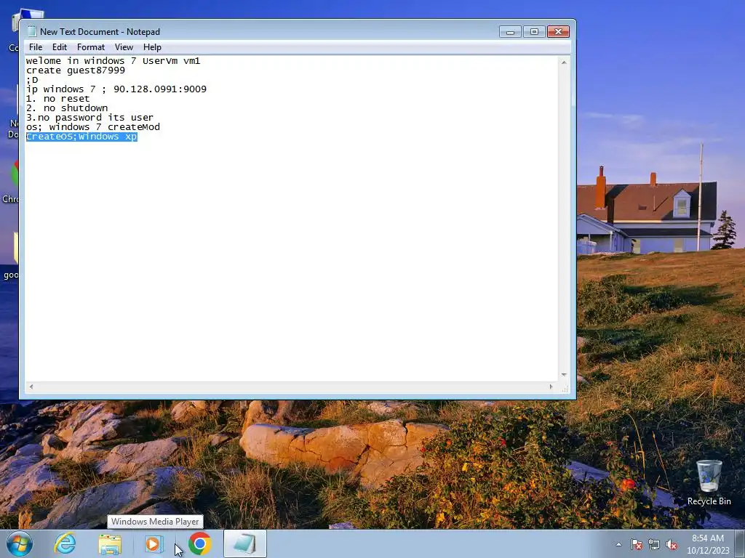Click the muted volume tray icon
The image size is (745, 558).
672,544
